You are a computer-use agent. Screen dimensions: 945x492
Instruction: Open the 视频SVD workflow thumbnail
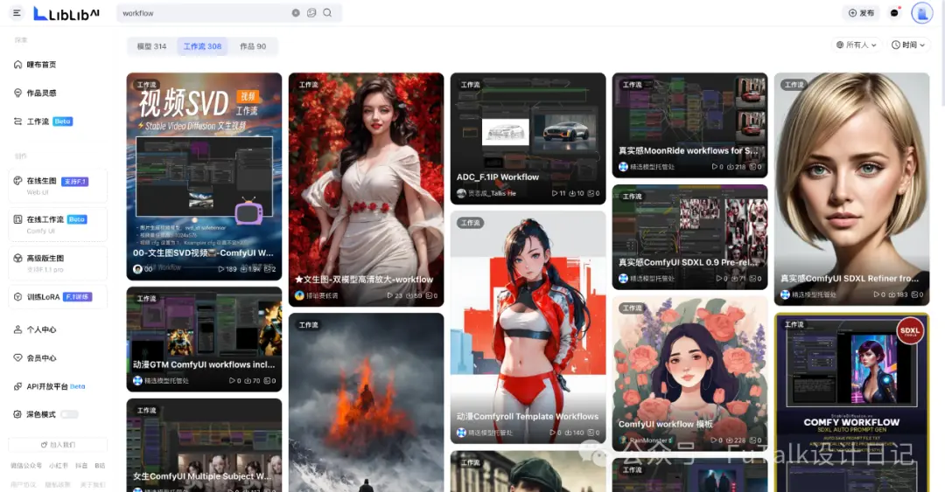[204, 177]
